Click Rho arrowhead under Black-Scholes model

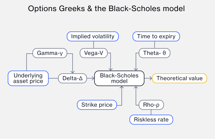tap(135, 88)
